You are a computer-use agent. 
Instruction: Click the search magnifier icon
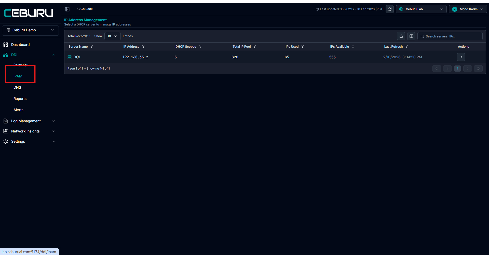(422, 36)
